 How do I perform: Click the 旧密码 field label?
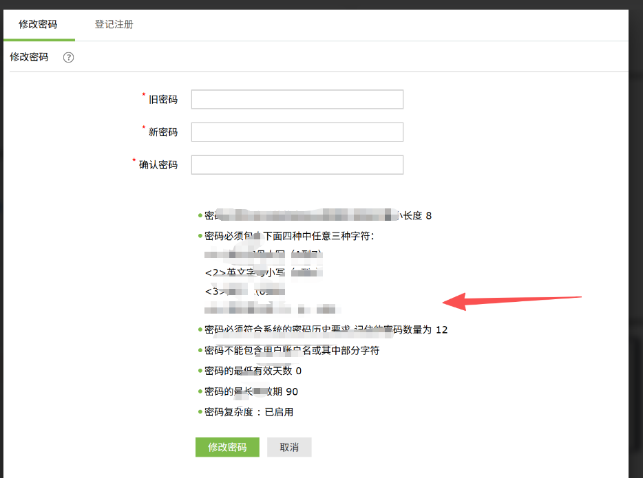pyautogui.click(x=162, y=100)
